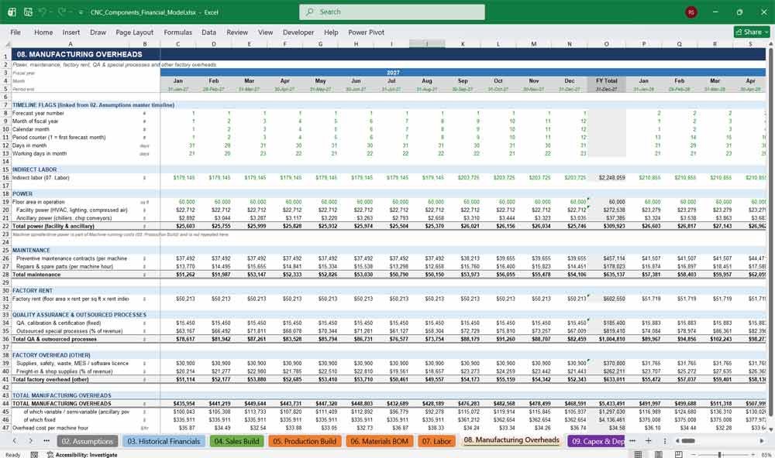Image resolution: width=775 pixels, height=458 pixels.
Task: Click the horizontal scrollbar thumb
Action: tap(688, 441)
